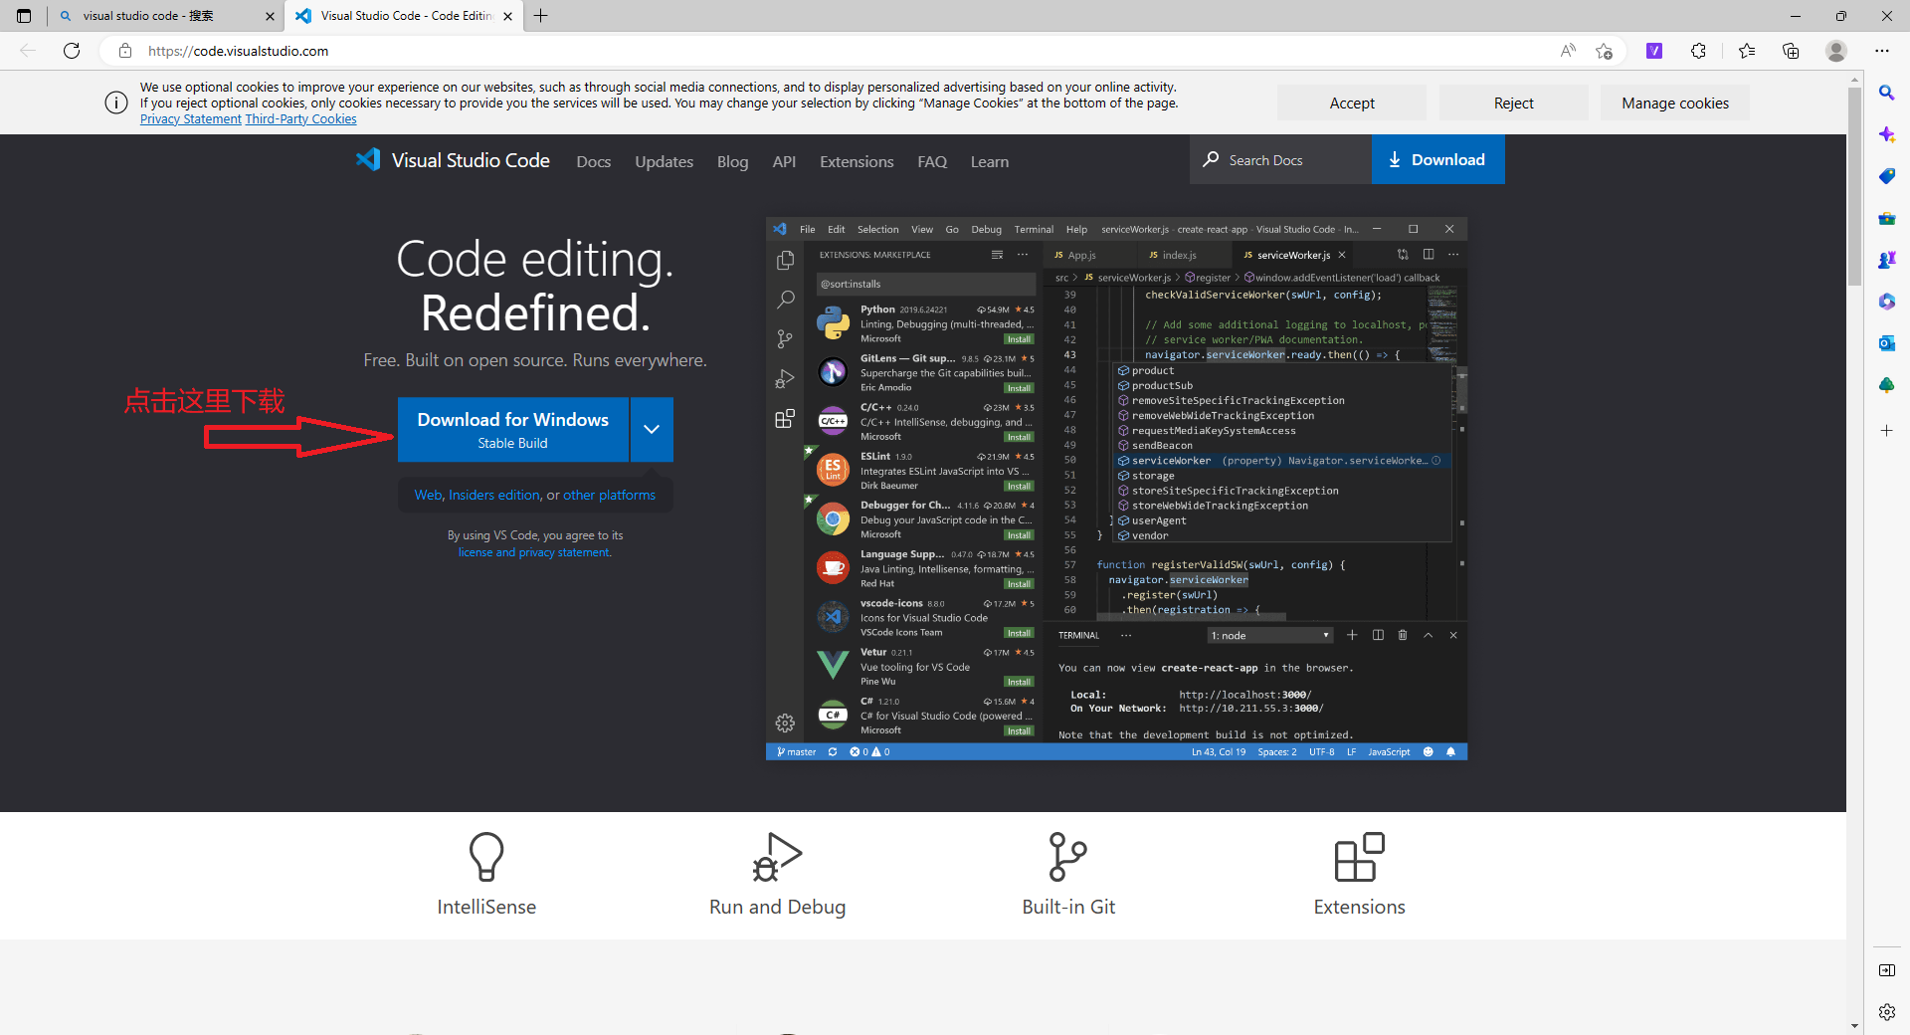The image size is (1910, 1035).
Task: Open the FAQ menu item
Action: click(x=932, y=161)
